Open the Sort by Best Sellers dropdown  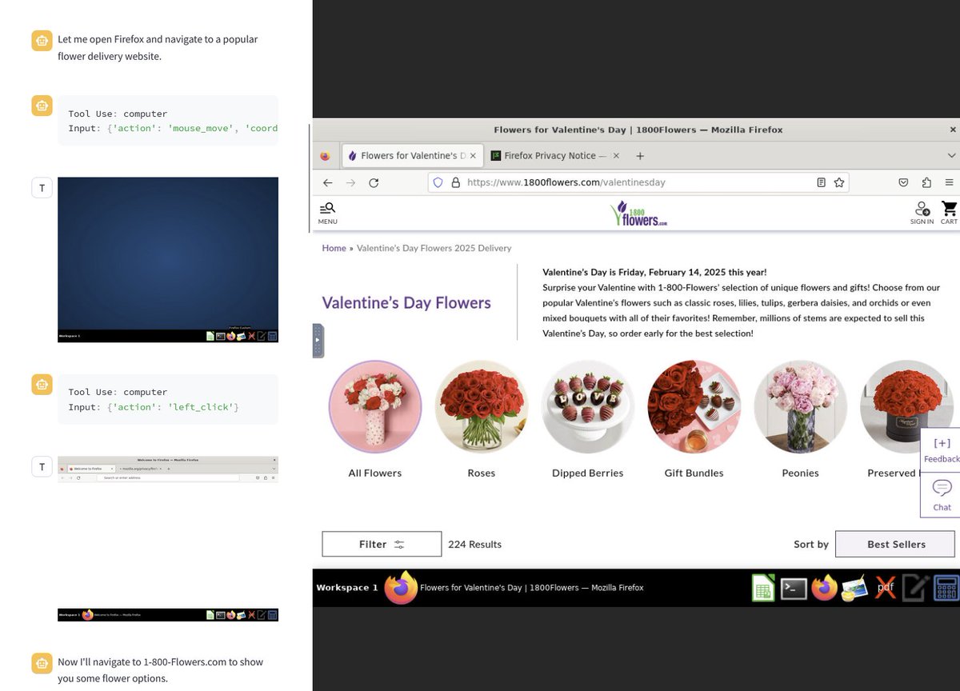895,544
